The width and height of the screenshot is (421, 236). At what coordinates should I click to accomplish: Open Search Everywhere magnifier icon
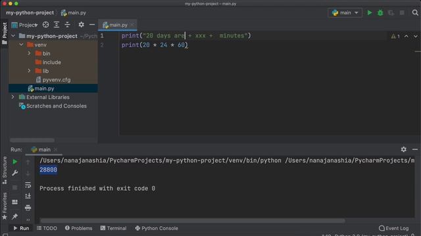[x=415, y=12]
